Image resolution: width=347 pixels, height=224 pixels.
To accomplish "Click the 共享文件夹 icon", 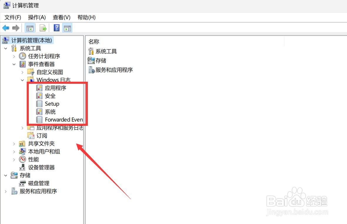I will tap(22, 144).
